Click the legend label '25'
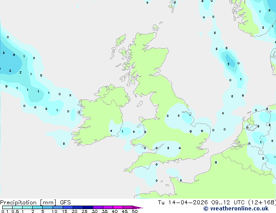276x213 pixels. (x=84, y=211)
